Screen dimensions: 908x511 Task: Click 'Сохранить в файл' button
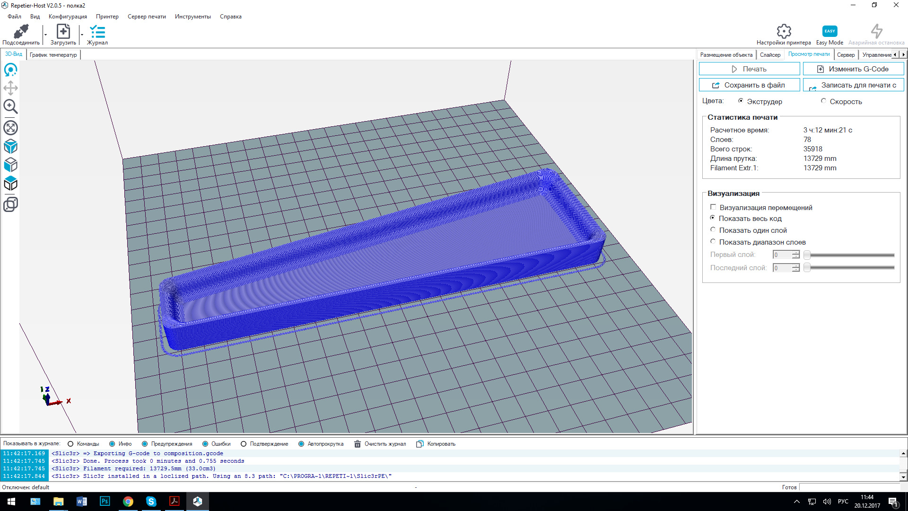[x=749, y=85]
